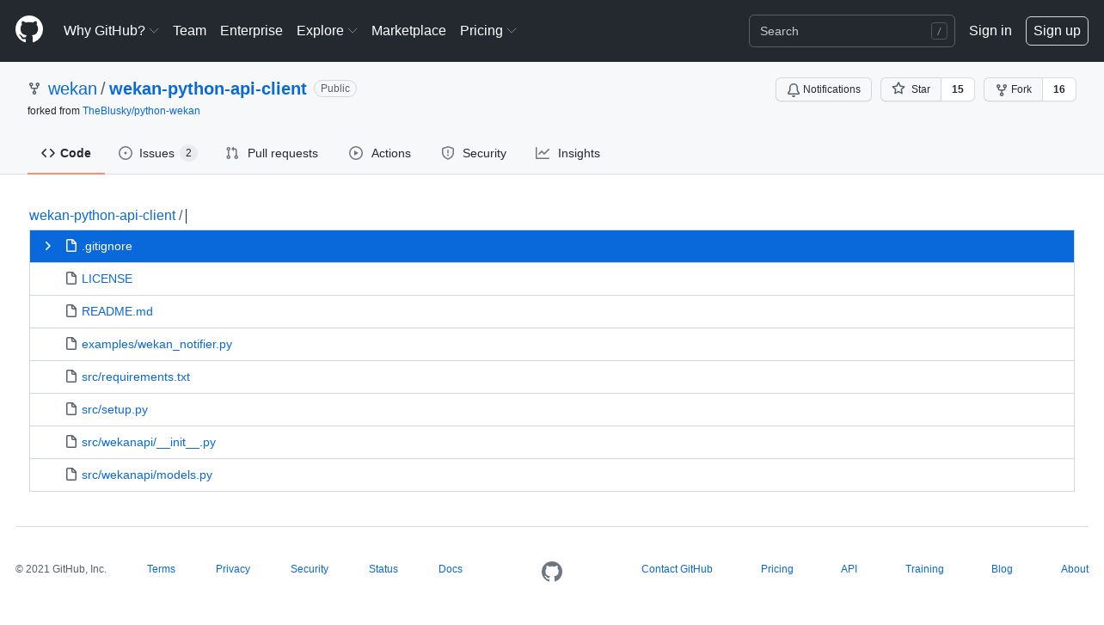Open the Insights tab
1104x625 pixels.
(567, 153)
